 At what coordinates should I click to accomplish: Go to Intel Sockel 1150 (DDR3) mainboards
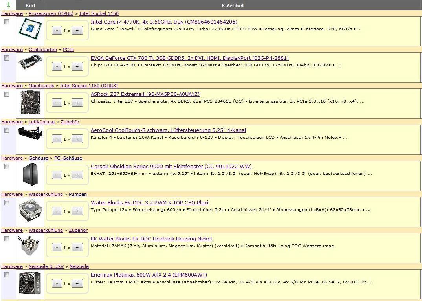click(x=89, y=86)
